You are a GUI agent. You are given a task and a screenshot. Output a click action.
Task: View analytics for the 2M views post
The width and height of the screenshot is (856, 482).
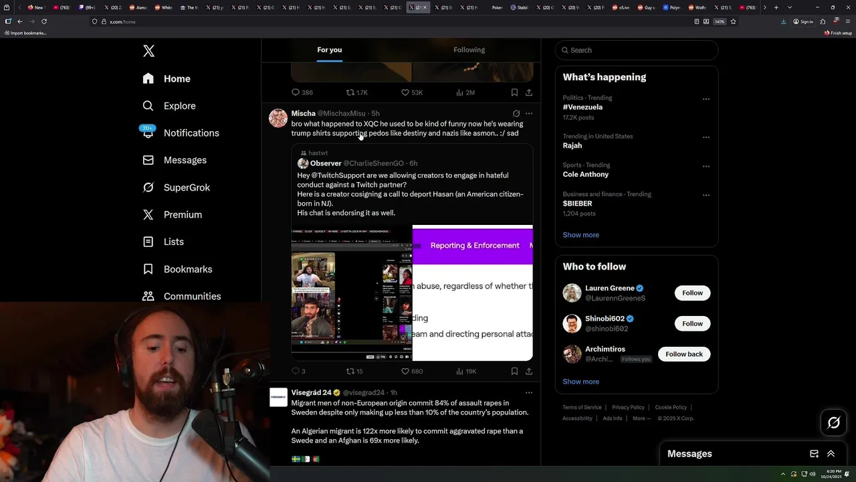(465, 92)
